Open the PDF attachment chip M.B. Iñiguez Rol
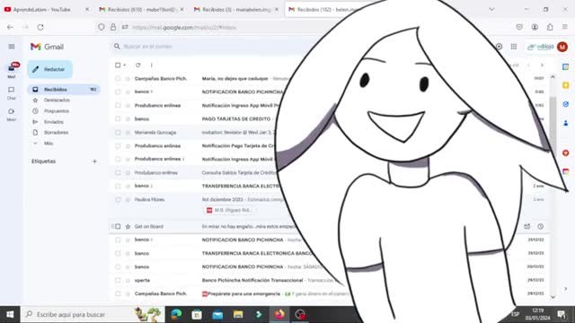Image resolution: width=575 pixels, height=323 pixels. click(229, 210)
